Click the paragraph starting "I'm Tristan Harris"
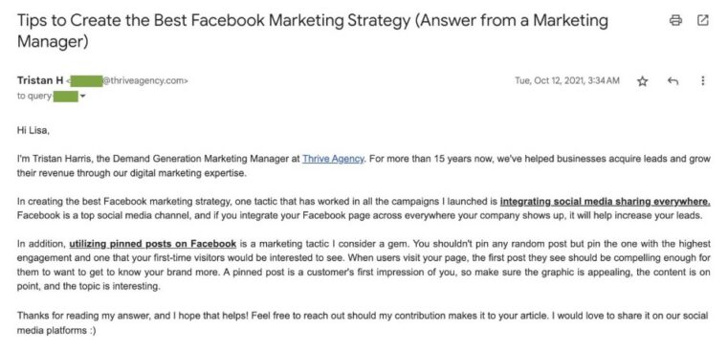Viewport: 728px width, 351px height. coord(364,165)
